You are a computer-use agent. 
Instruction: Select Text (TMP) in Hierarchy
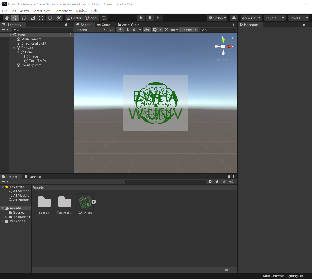point(37,61)
